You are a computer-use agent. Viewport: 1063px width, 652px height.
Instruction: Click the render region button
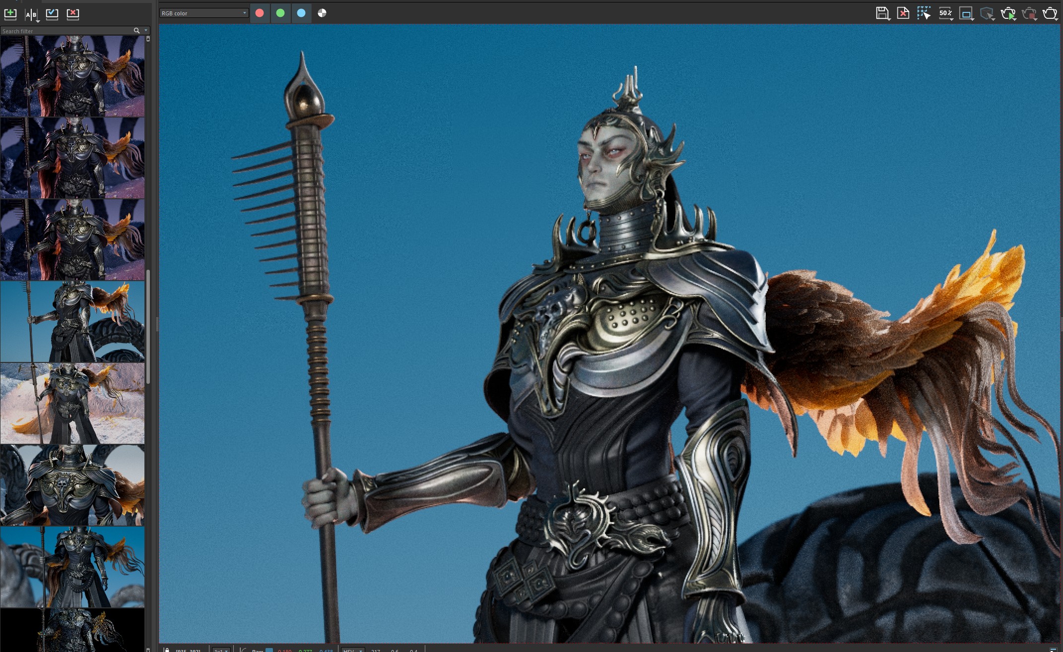(x=966, y=13)
